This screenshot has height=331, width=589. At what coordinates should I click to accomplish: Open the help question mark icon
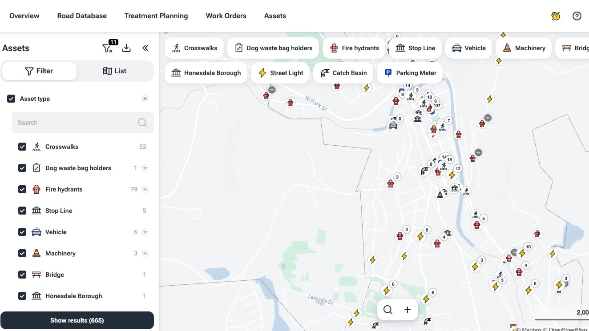click(x=577, y=16)
